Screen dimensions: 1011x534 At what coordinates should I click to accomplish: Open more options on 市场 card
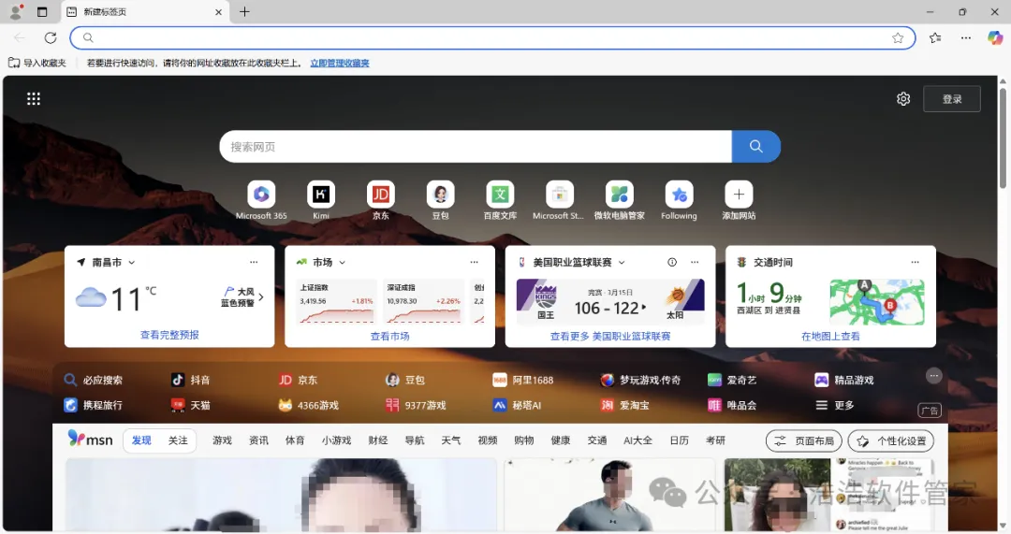[474, 262]
